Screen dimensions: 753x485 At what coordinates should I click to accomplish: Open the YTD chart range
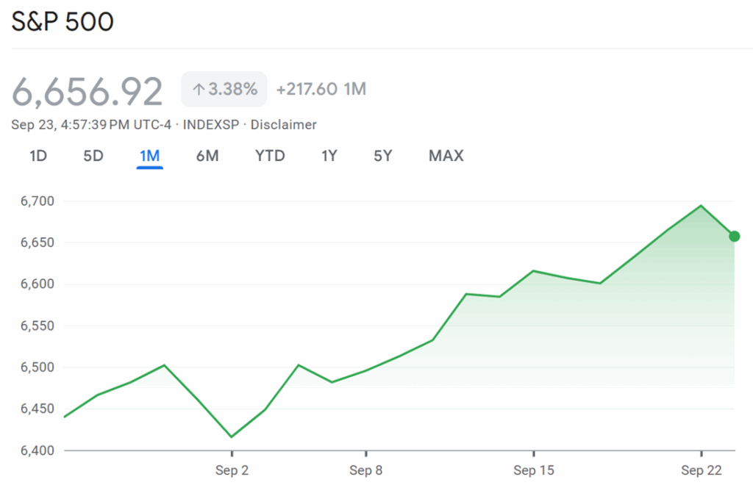[x=270, y=156]
